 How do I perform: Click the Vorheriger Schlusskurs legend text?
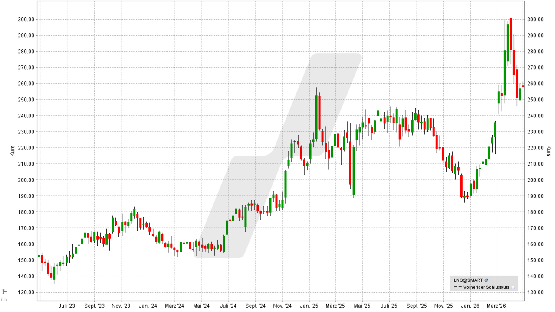pyautogui.click(x=486, y=287)
